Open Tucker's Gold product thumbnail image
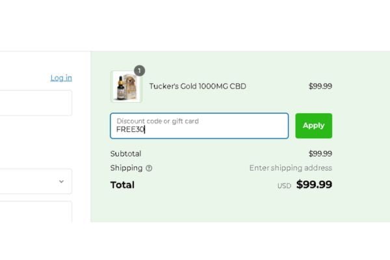The width and height of the screenshot is (390, 260). 126,86
